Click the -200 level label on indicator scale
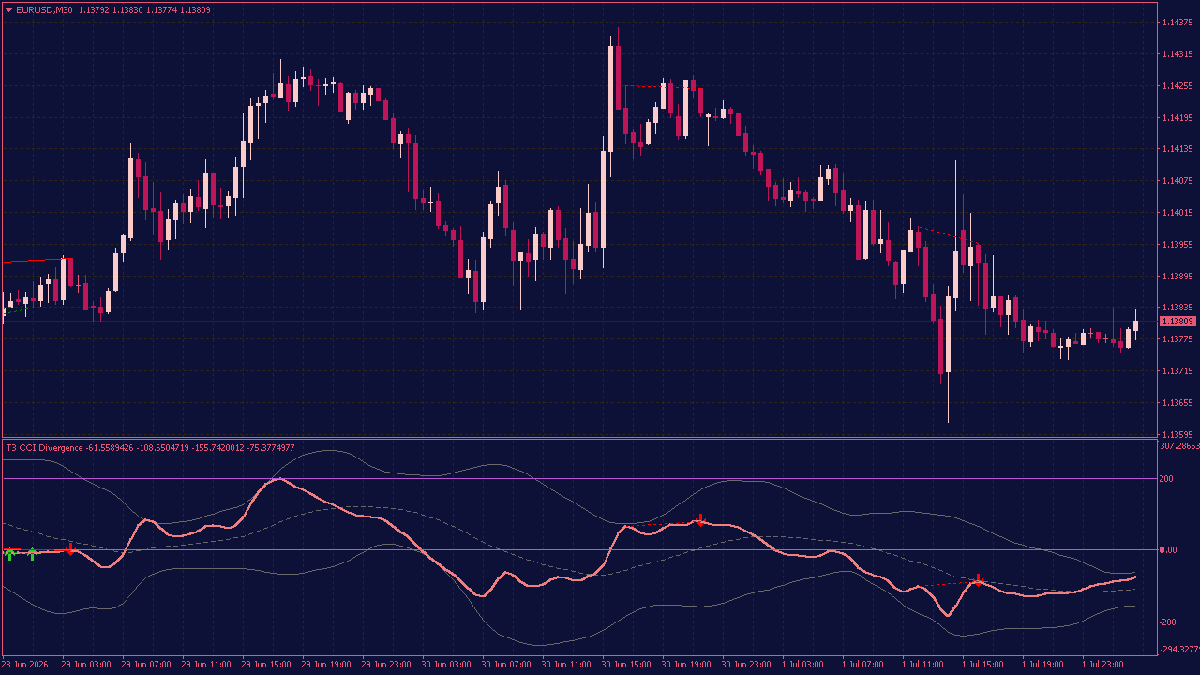 (x=1169, y=622)
